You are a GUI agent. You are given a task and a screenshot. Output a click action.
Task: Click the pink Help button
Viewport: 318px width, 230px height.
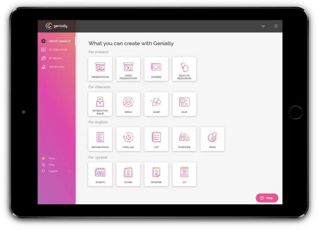tap(267, 198)
